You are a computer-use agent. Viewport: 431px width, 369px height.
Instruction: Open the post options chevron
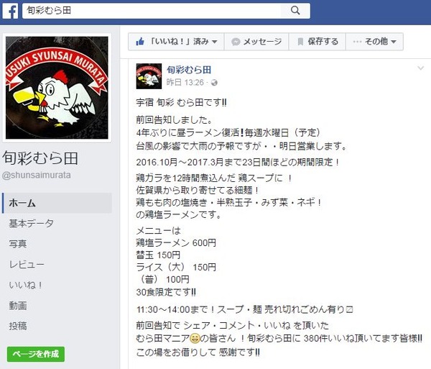pos(420,68)
